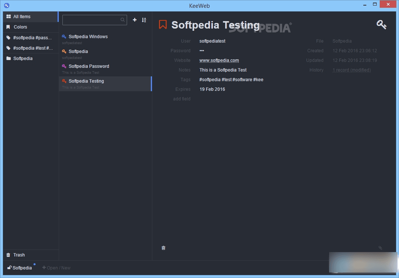Open the Colors filter
The width and height of the screenshot is (399, 278).
[x=31, y=27]
